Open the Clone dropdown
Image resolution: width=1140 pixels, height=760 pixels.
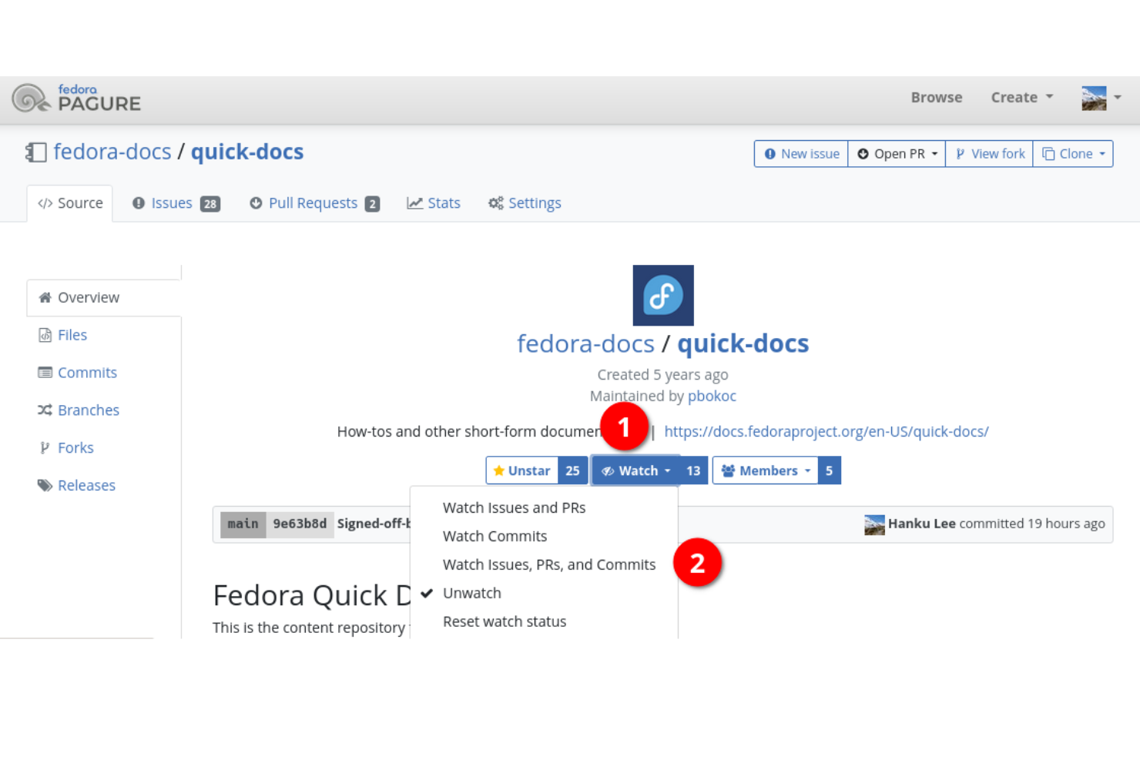click(1072, 153)
